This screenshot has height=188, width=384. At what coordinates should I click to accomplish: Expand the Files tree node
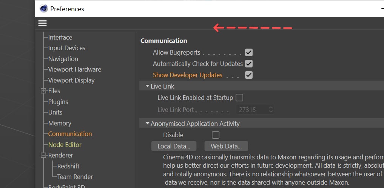pos(43,91)
